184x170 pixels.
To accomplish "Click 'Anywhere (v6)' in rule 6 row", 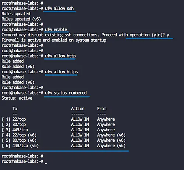I will point(111,146).
